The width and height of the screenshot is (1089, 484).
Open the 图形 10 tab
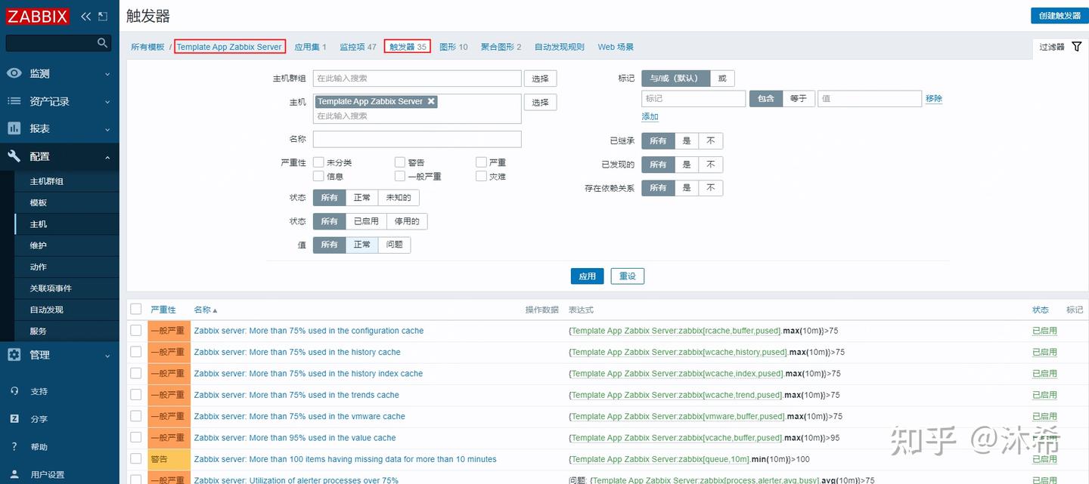pos(454,47)
